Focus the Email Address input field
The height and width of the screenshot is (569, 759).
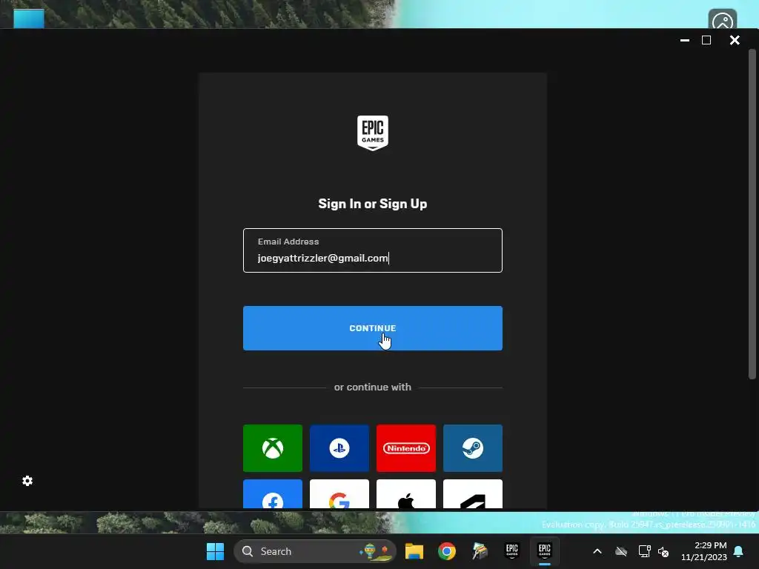point(373,250)
